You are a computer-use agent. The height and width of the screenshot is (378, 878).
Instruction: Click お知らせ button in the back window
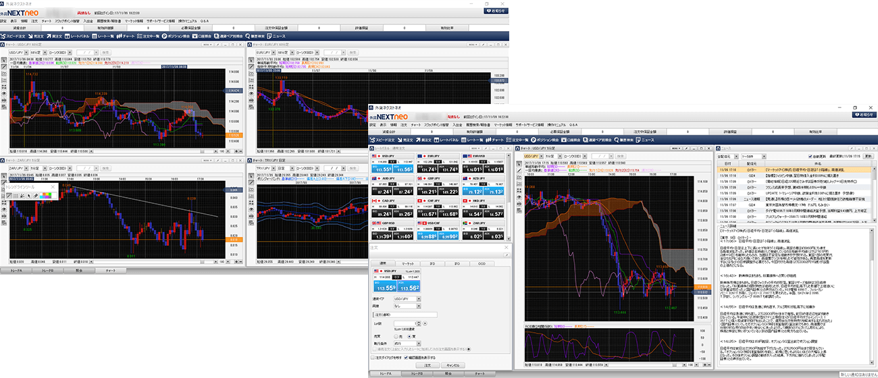tap(496, 11)
